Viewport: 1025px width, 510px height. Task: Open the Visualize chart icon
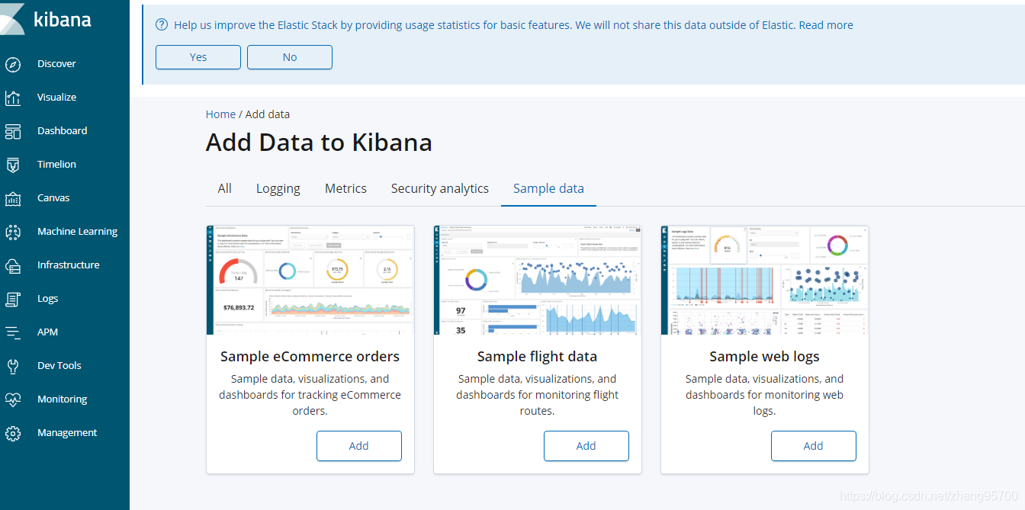[x=13, y=98]
